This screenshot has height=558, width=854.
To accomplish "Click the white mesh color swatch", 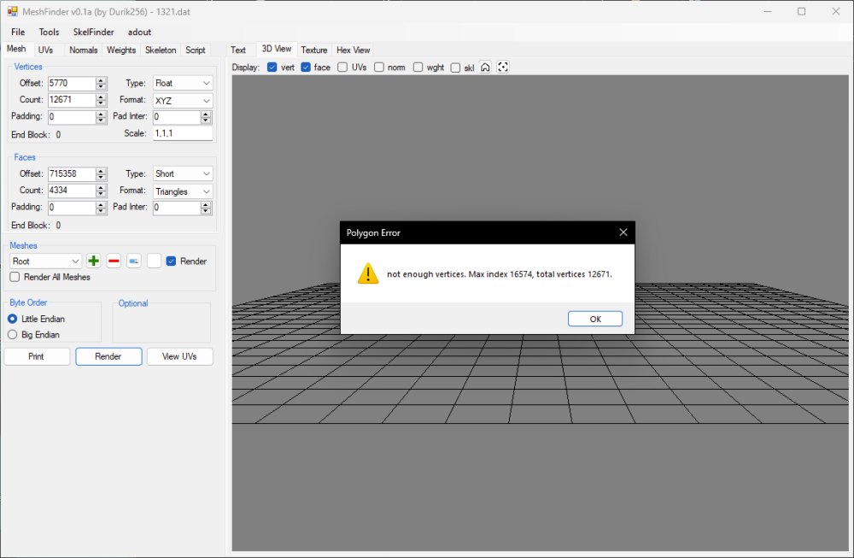I will click(x=154, y=261).
